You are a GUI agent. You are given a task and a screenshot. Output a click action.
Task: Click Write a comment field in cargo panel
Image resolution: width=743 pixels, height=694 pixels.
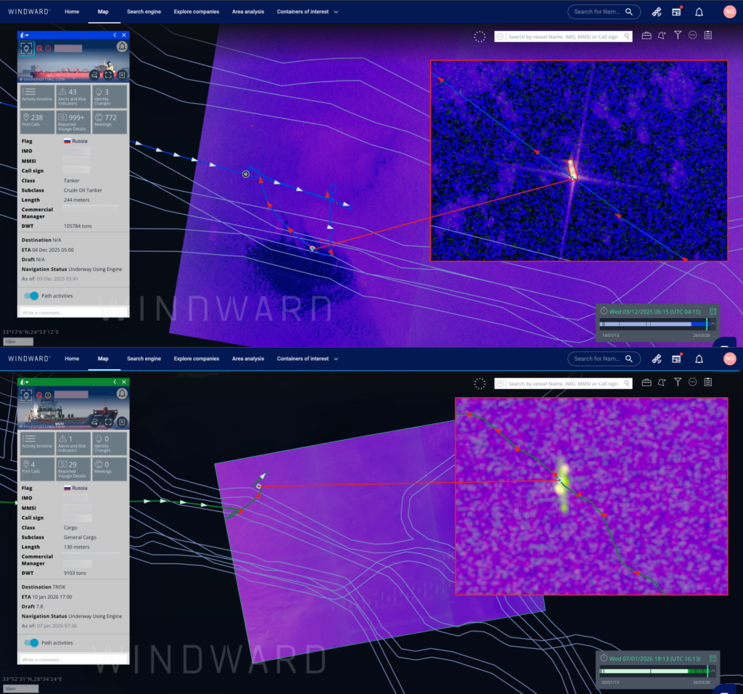73,659
